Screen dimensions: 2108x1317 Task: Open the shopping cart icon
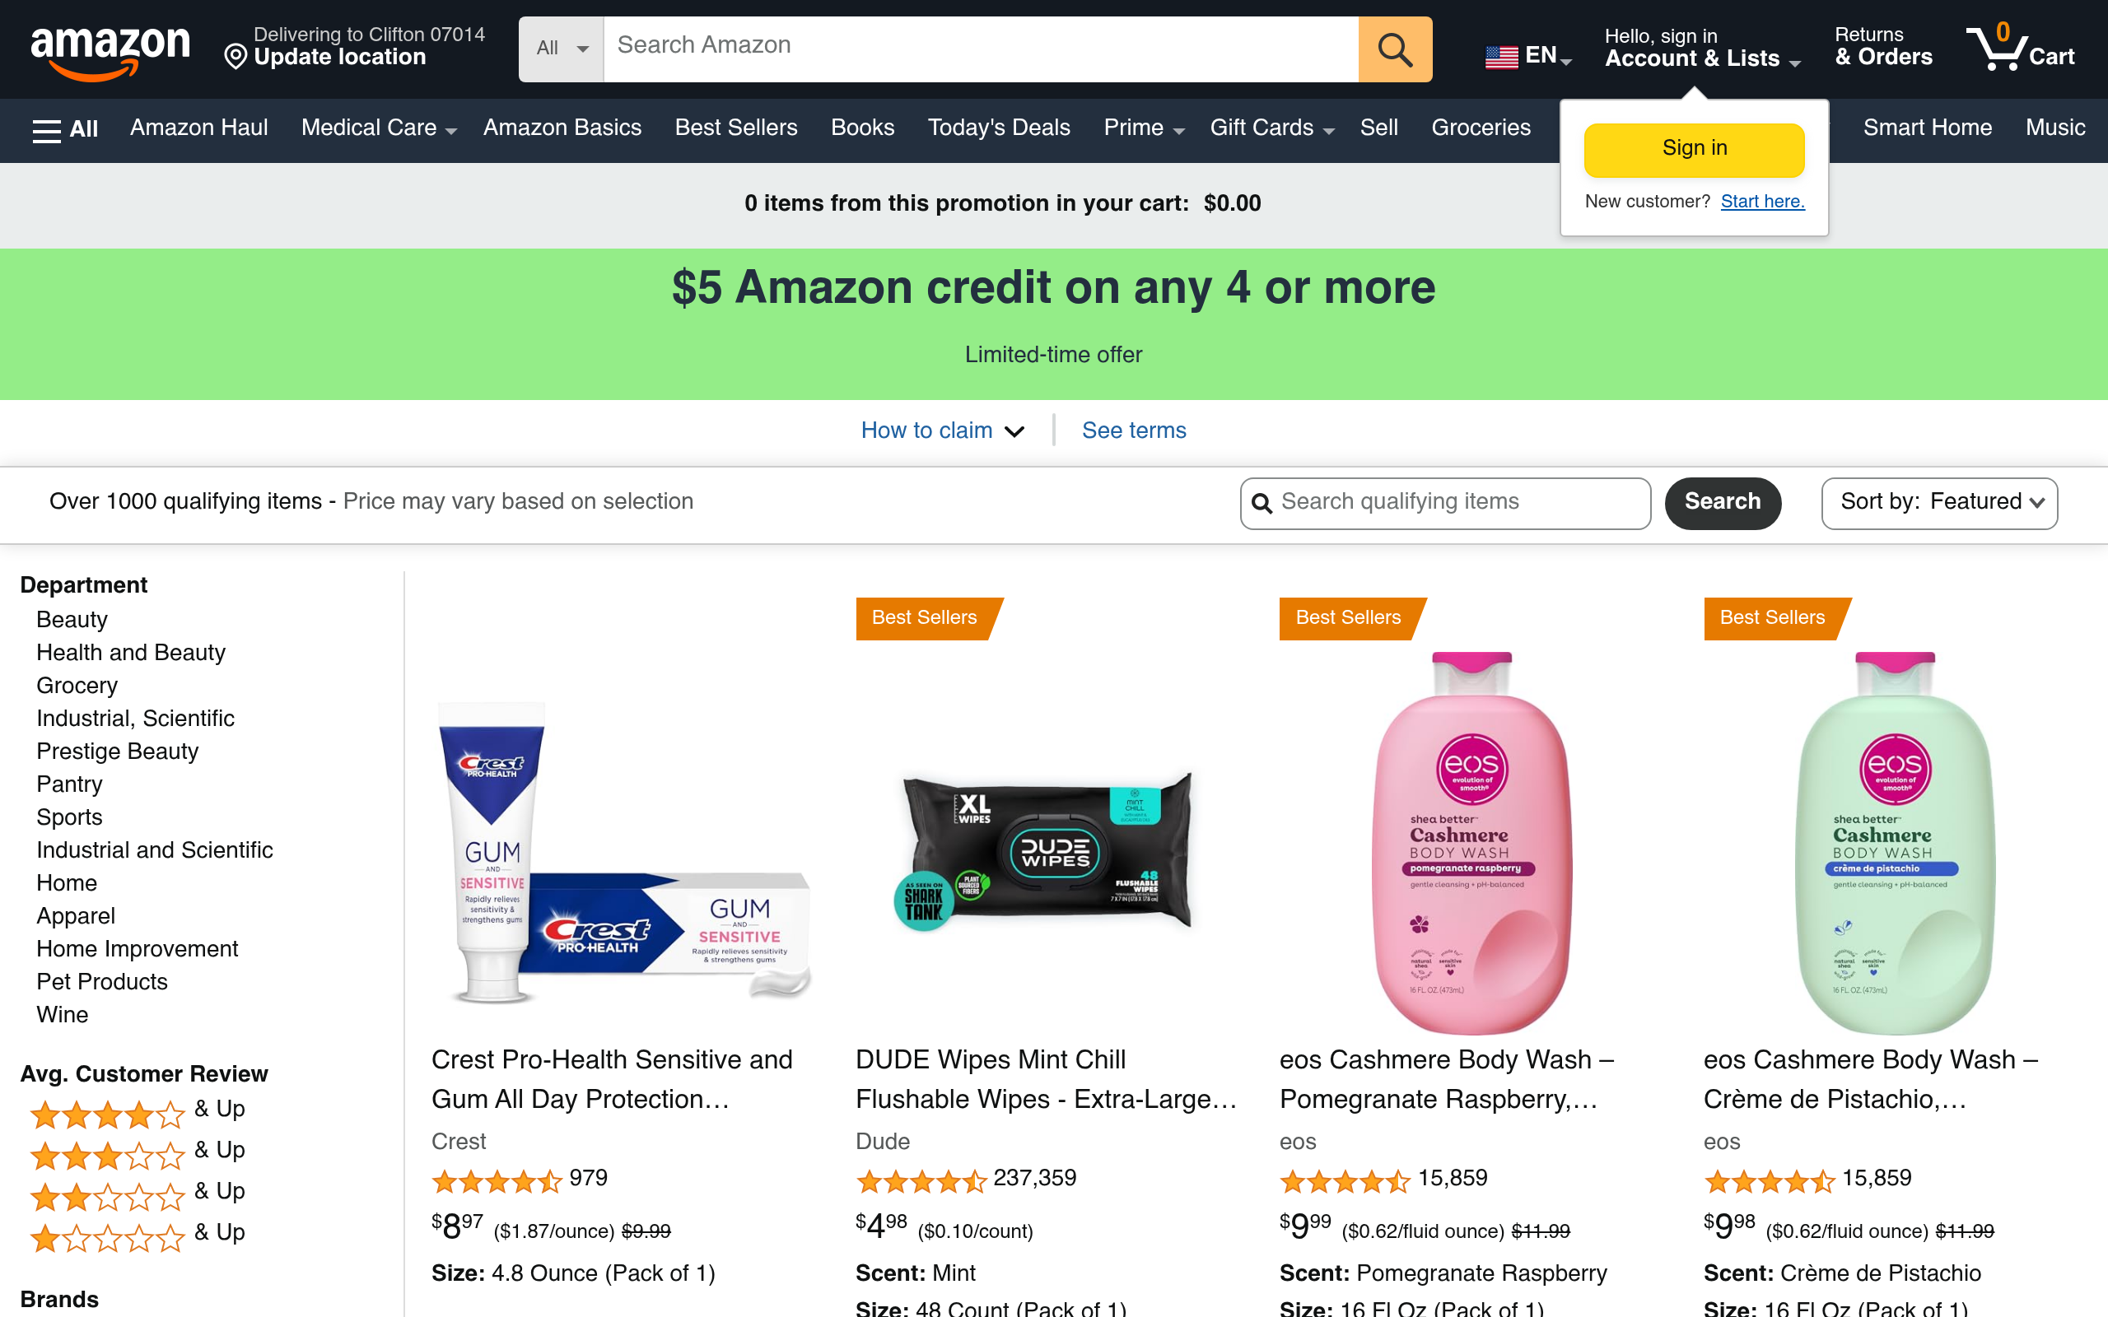coord(2019,49)
